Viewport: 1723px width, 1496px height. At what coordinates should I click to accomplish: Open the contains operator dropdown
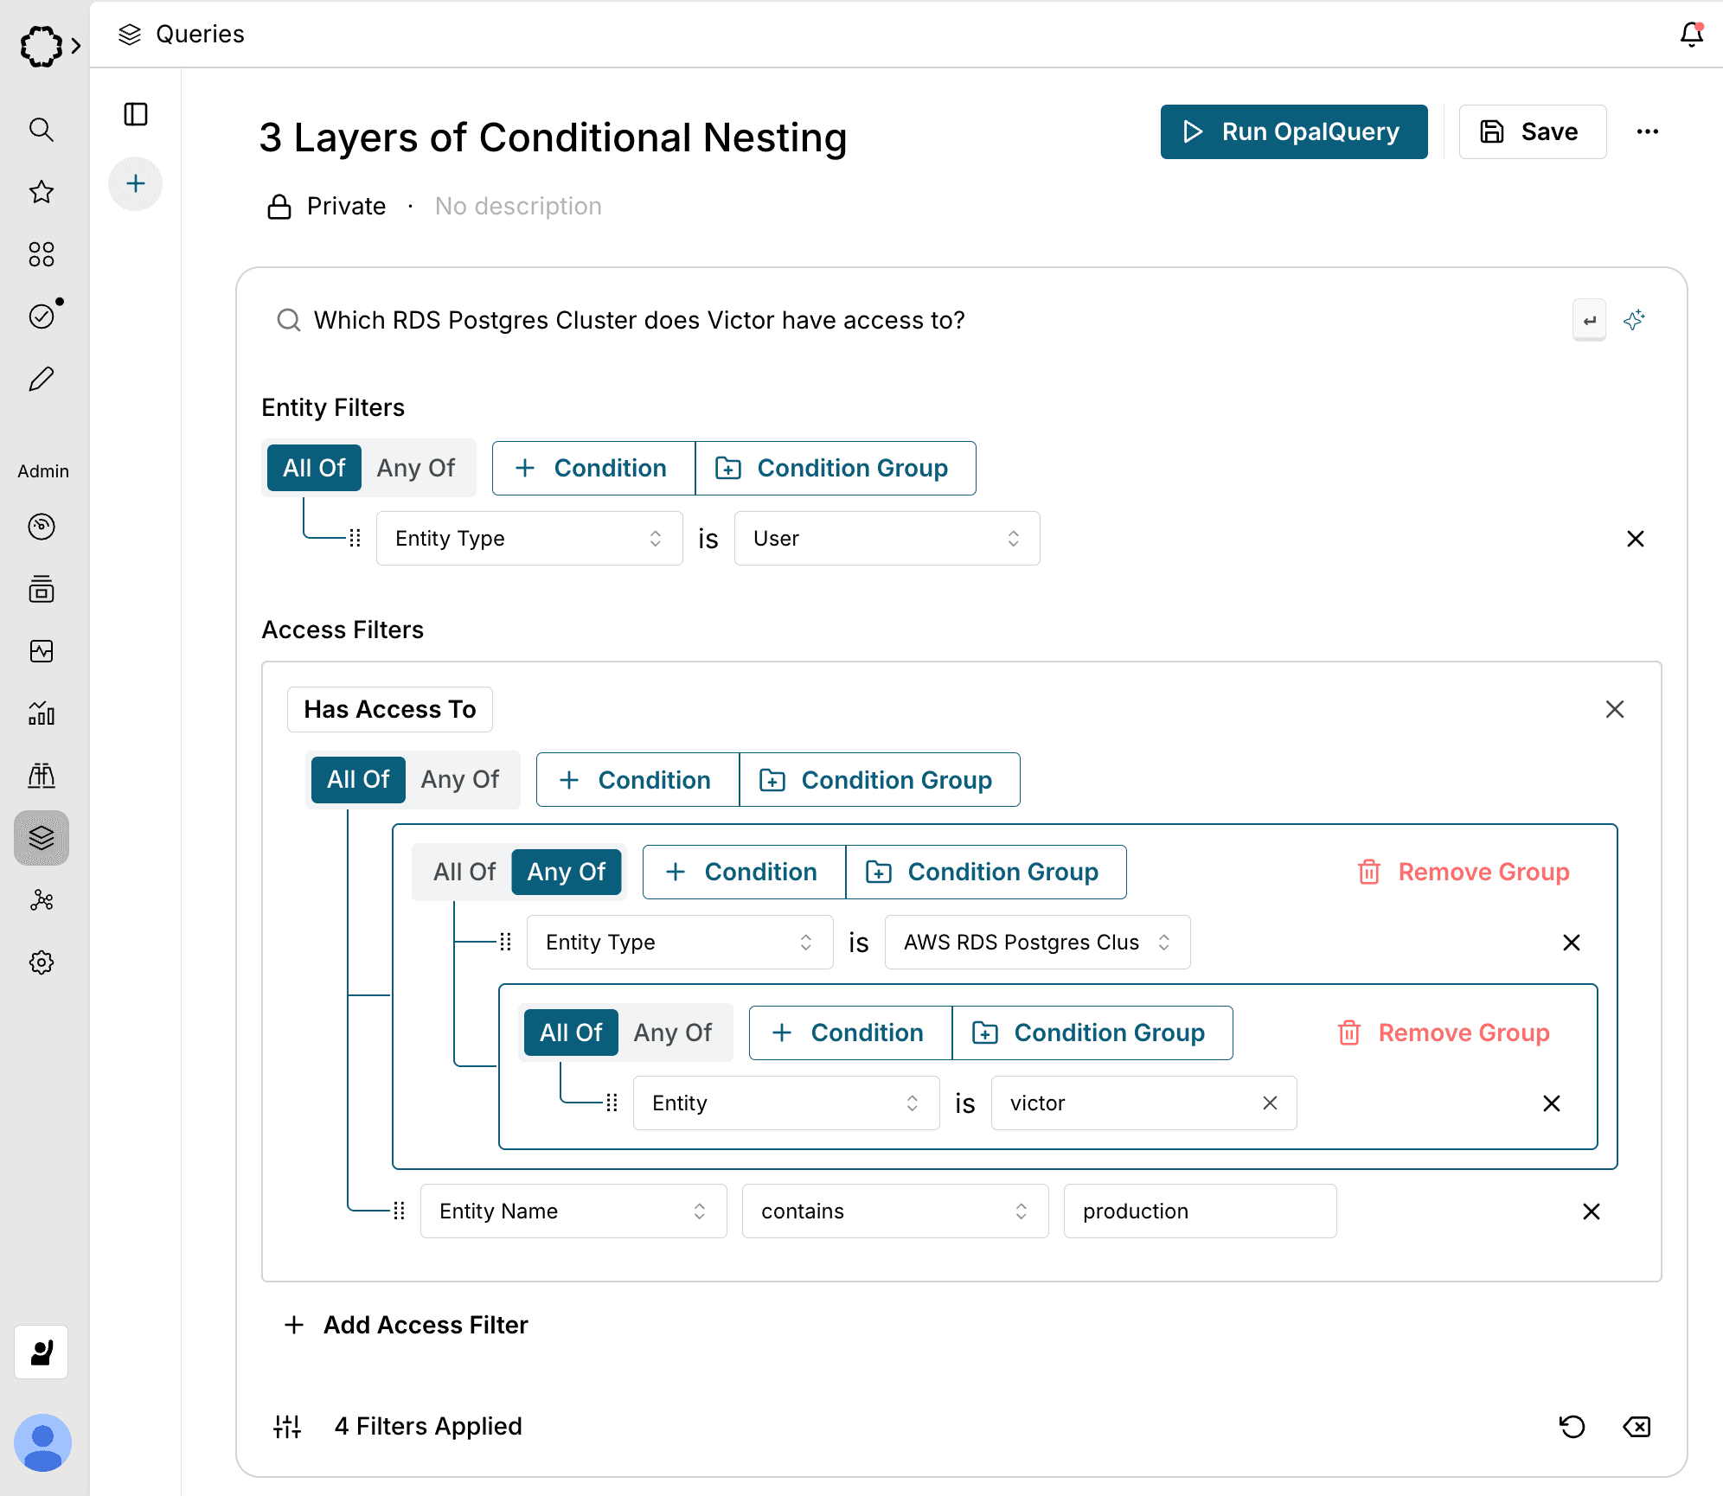coord(894,1212)
